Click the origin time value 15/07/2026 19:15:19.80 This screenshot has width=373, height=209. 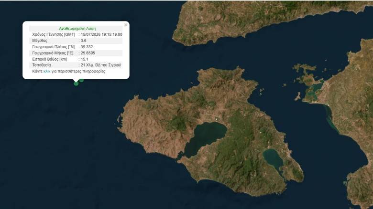101,34
